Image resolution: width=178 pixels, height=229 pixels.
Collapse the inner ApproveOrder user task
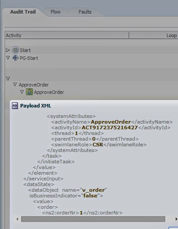coord(22,92)
